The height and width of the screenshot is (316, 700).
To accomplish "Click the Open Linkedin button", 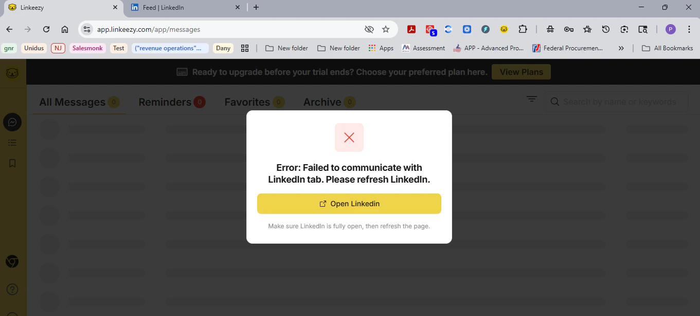I will tap(349, 204).
